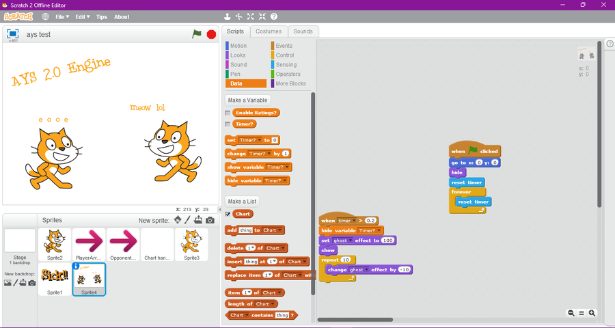The image size is (615, 328).
Task: Open the help panel question mark tab
Action: 610,44
